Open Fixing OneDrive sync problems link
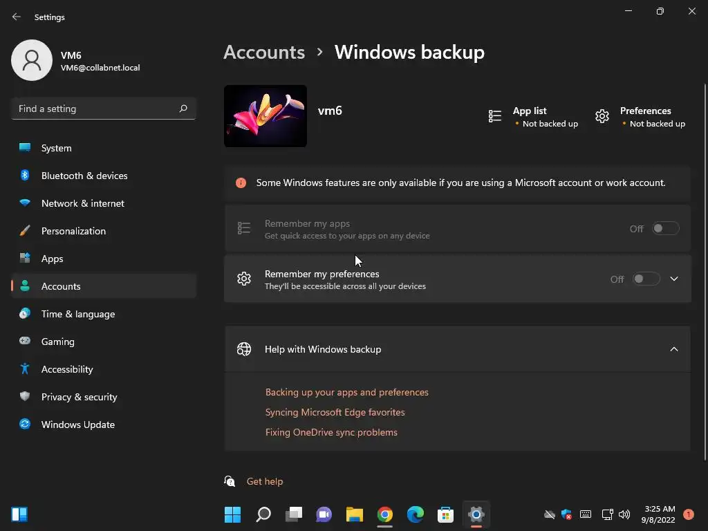 click(331, 432)
